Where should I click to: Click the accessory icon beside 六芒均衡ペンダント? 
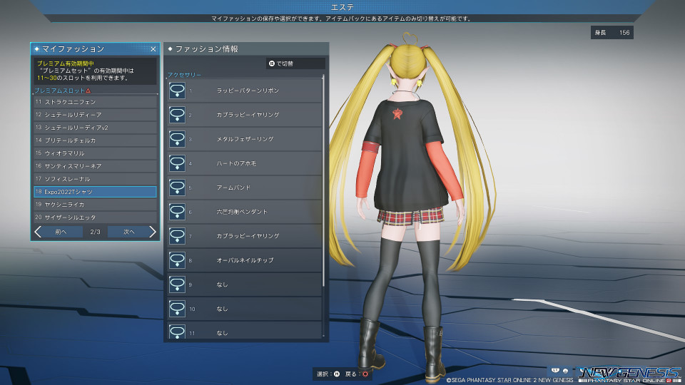(177, 212)
